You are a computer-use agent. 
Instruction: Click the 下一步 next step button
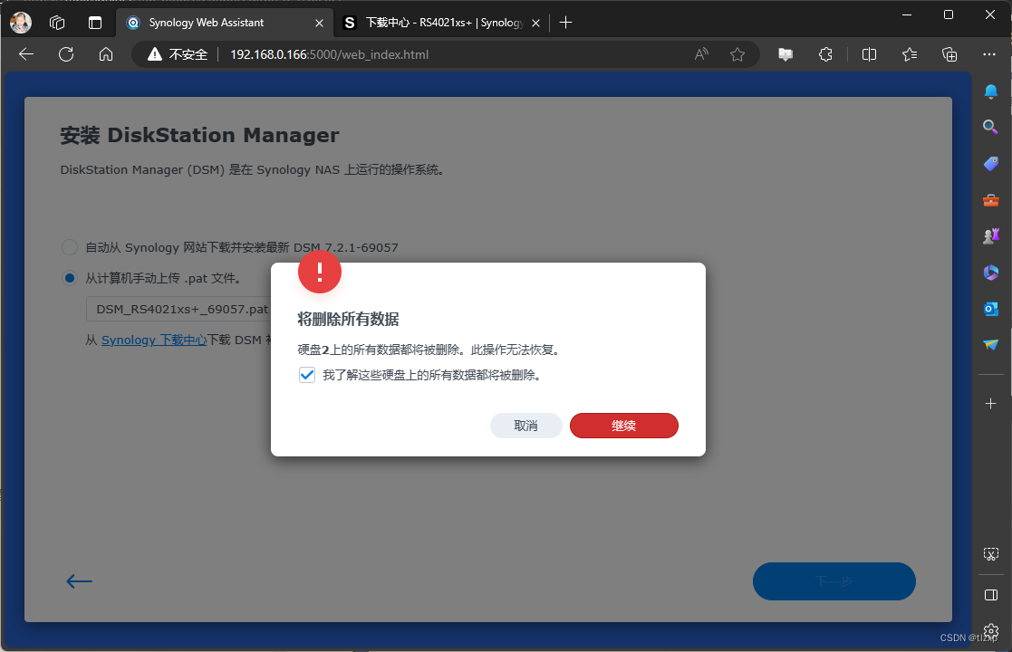point(834,581)
